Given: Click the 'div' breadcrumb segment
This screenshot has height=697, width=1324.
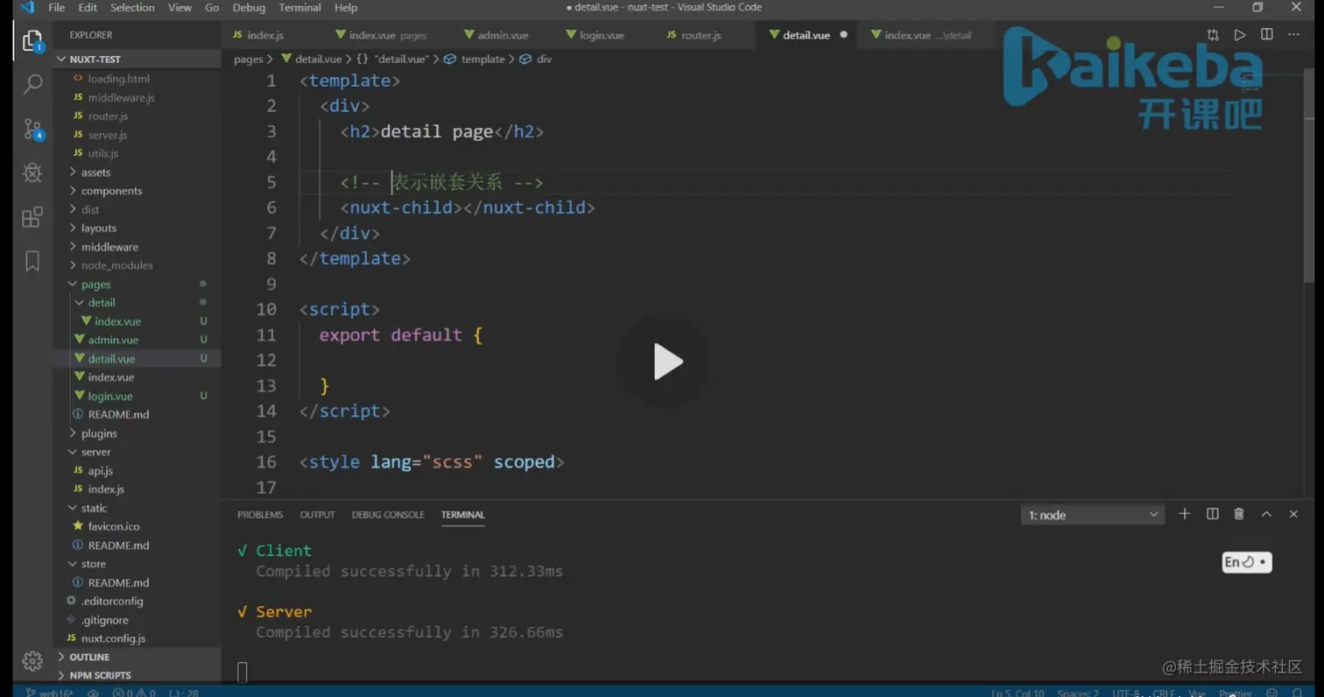Looking at the screenshot, I should (x=544, y=59).
